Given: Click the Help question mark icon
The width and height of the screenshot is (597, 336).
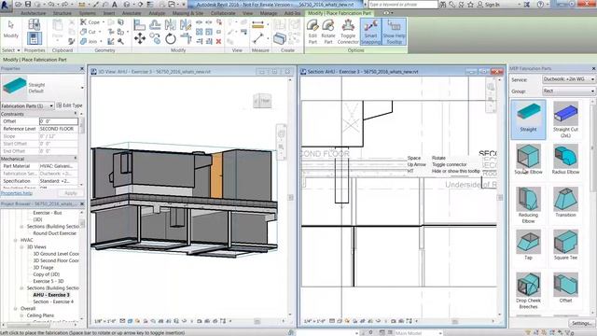Looking at the screenshot, I should [540, 5].
